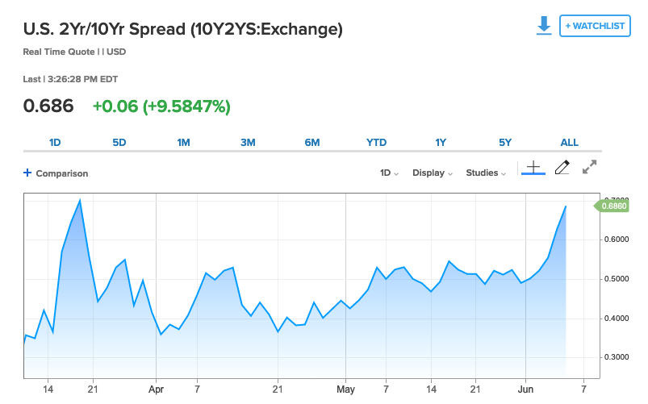Select the 6M time range
Image resolution: width=648 pixels, height=404 pixels.
[312, 143]
